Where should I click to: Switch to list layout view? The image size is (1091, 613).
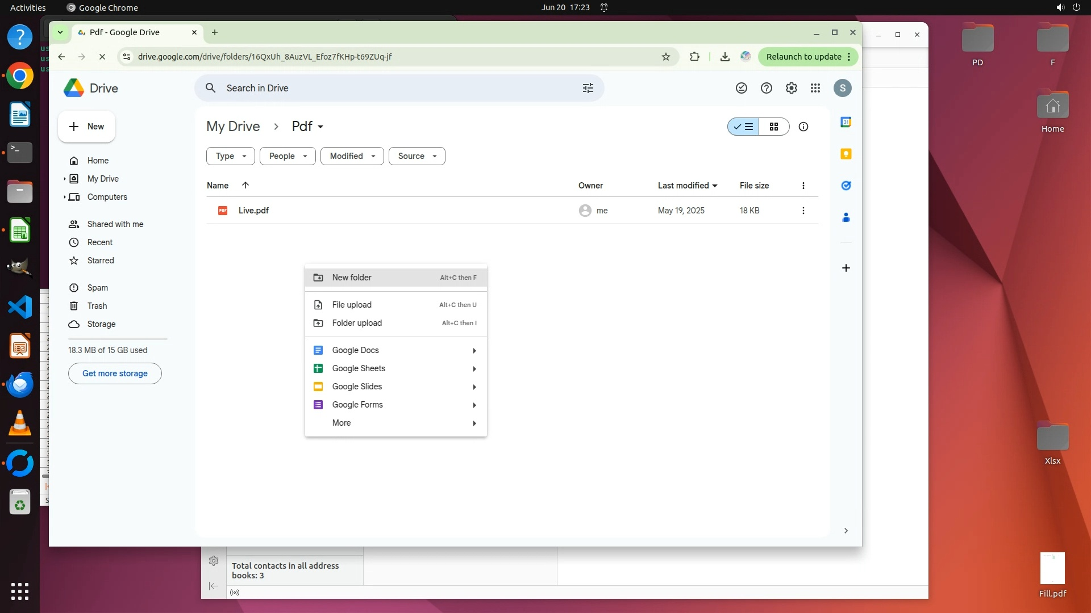coord(743,127)
